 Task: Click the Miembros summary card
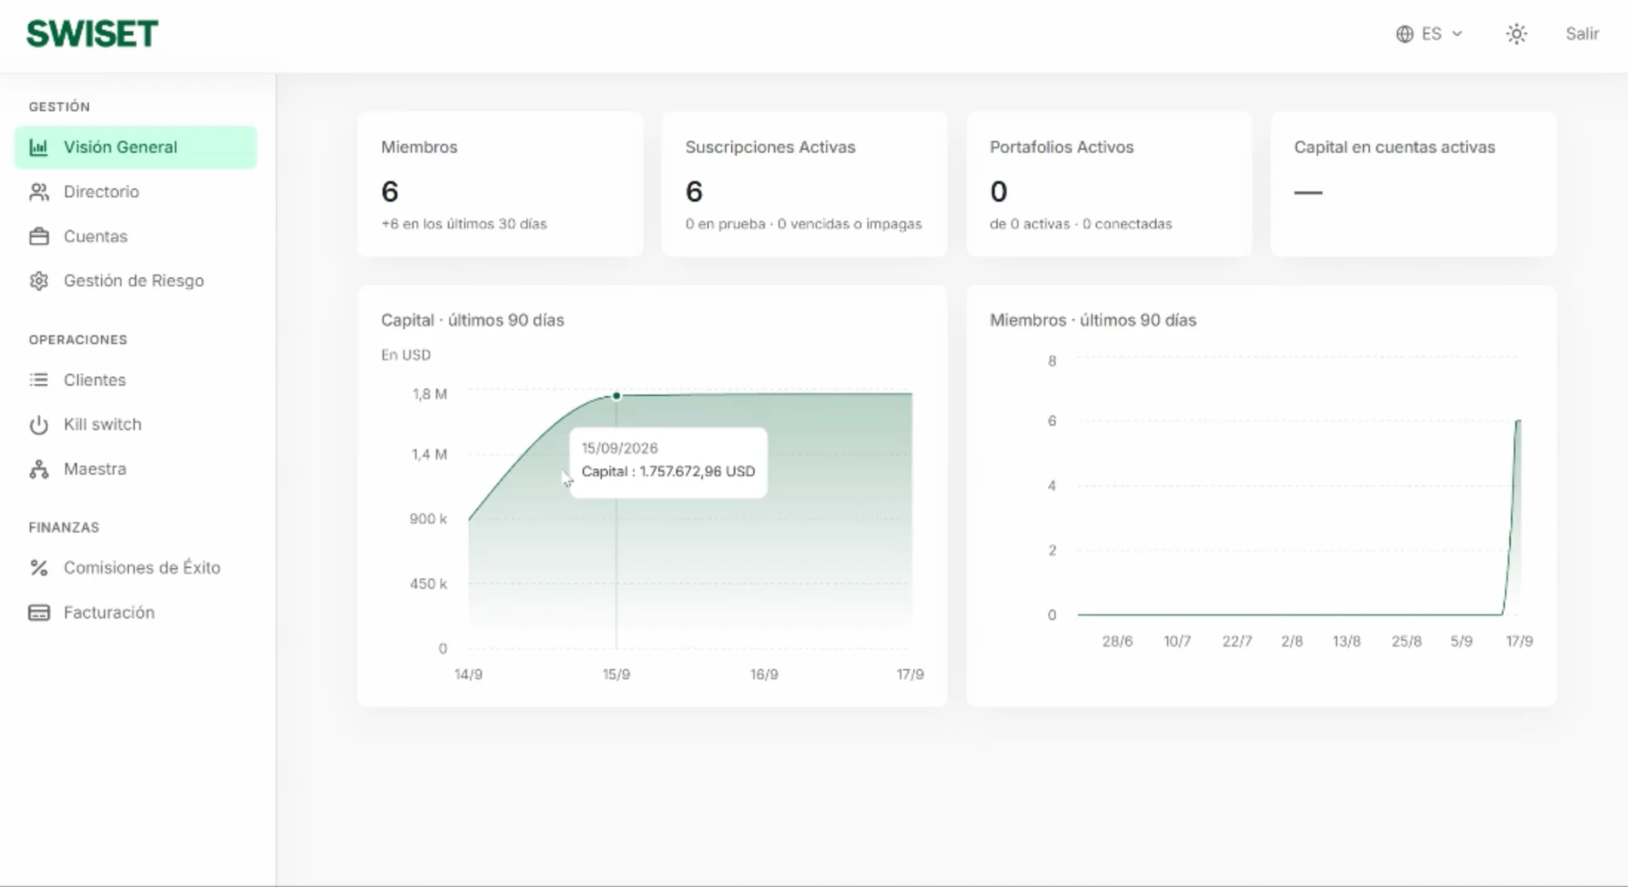500,184
